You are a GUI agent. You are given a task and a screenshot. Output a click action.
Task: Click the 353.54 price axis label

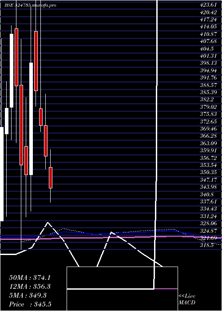pyautogui.click(x=208, y=165)
